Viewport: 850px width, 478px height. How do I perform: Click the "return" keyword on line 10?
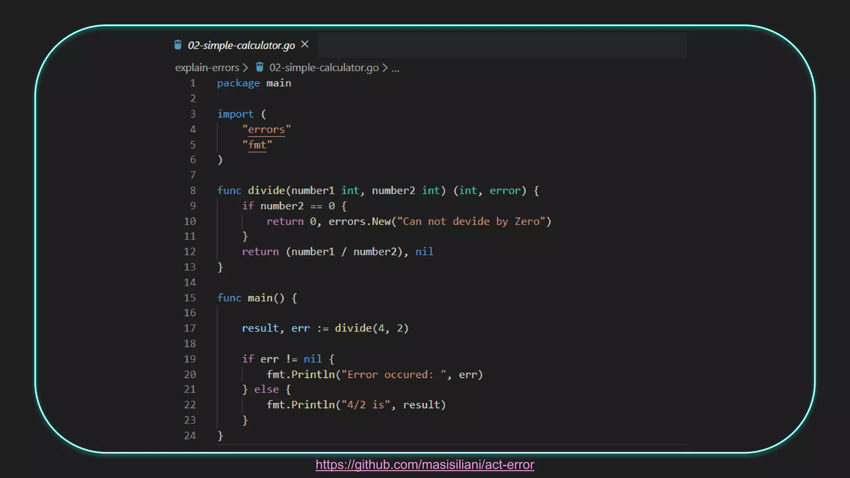click(285, 222)
